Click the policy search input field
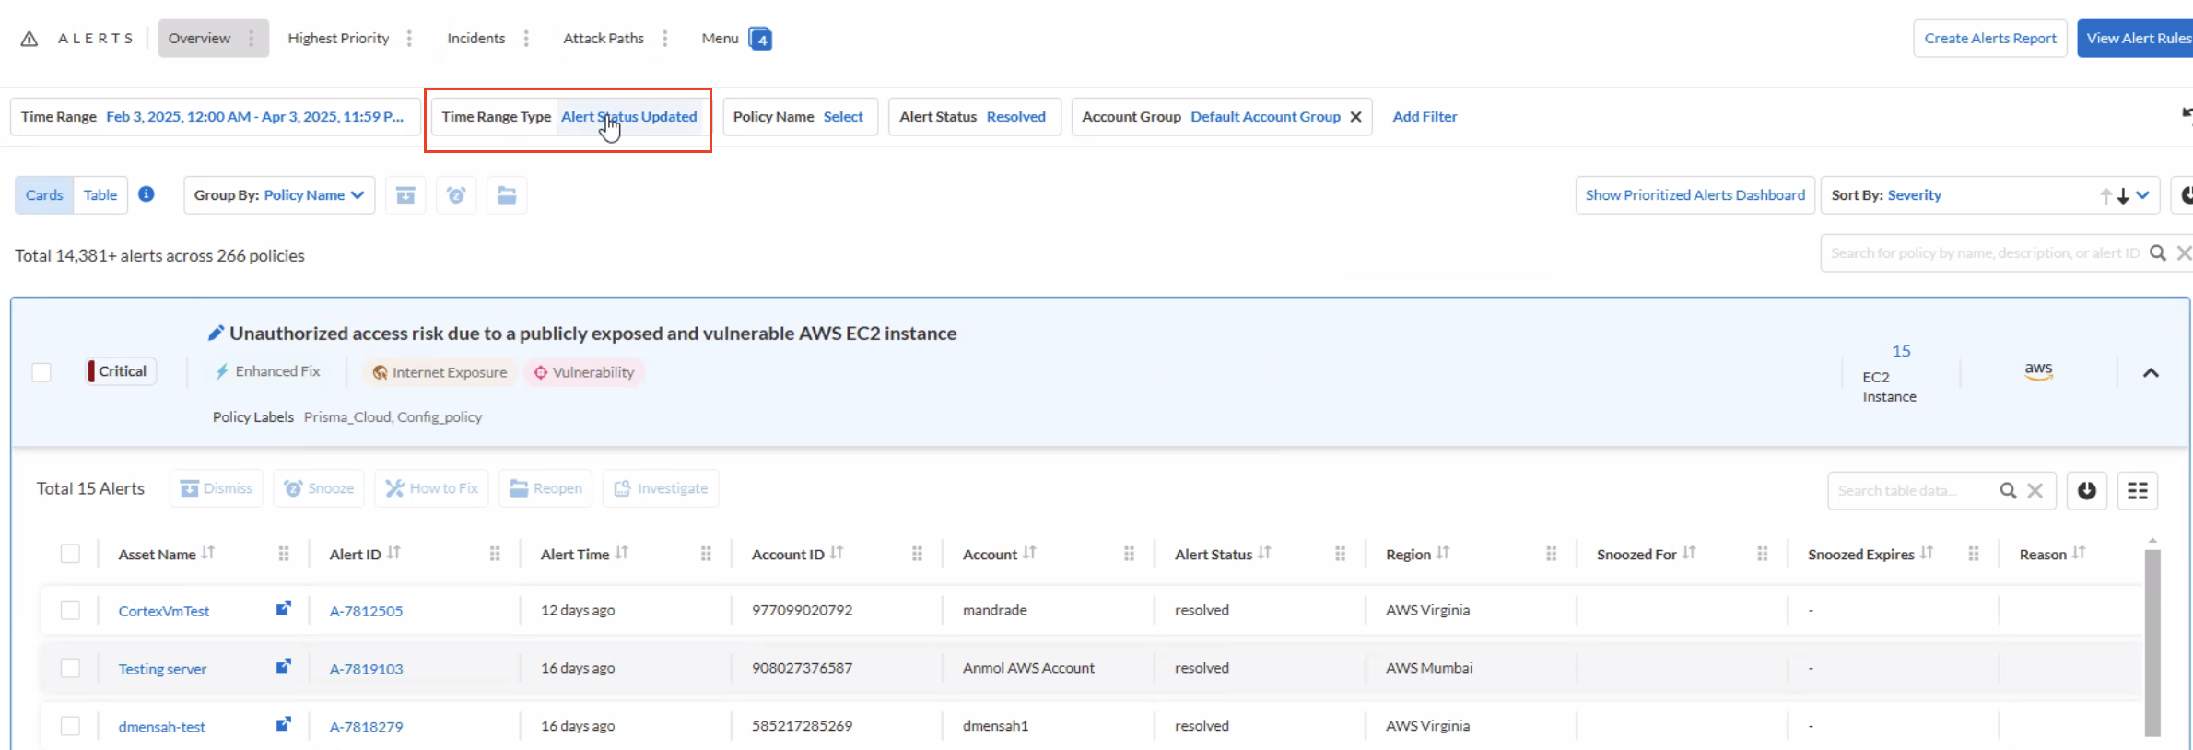 (x=1985, y=253)
